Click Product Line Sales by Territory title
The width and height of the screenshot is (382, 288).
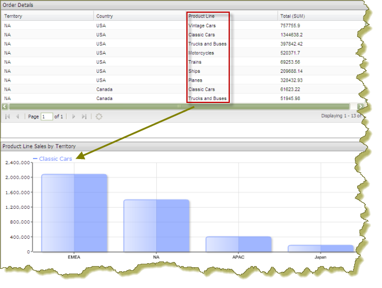(39, 146)
